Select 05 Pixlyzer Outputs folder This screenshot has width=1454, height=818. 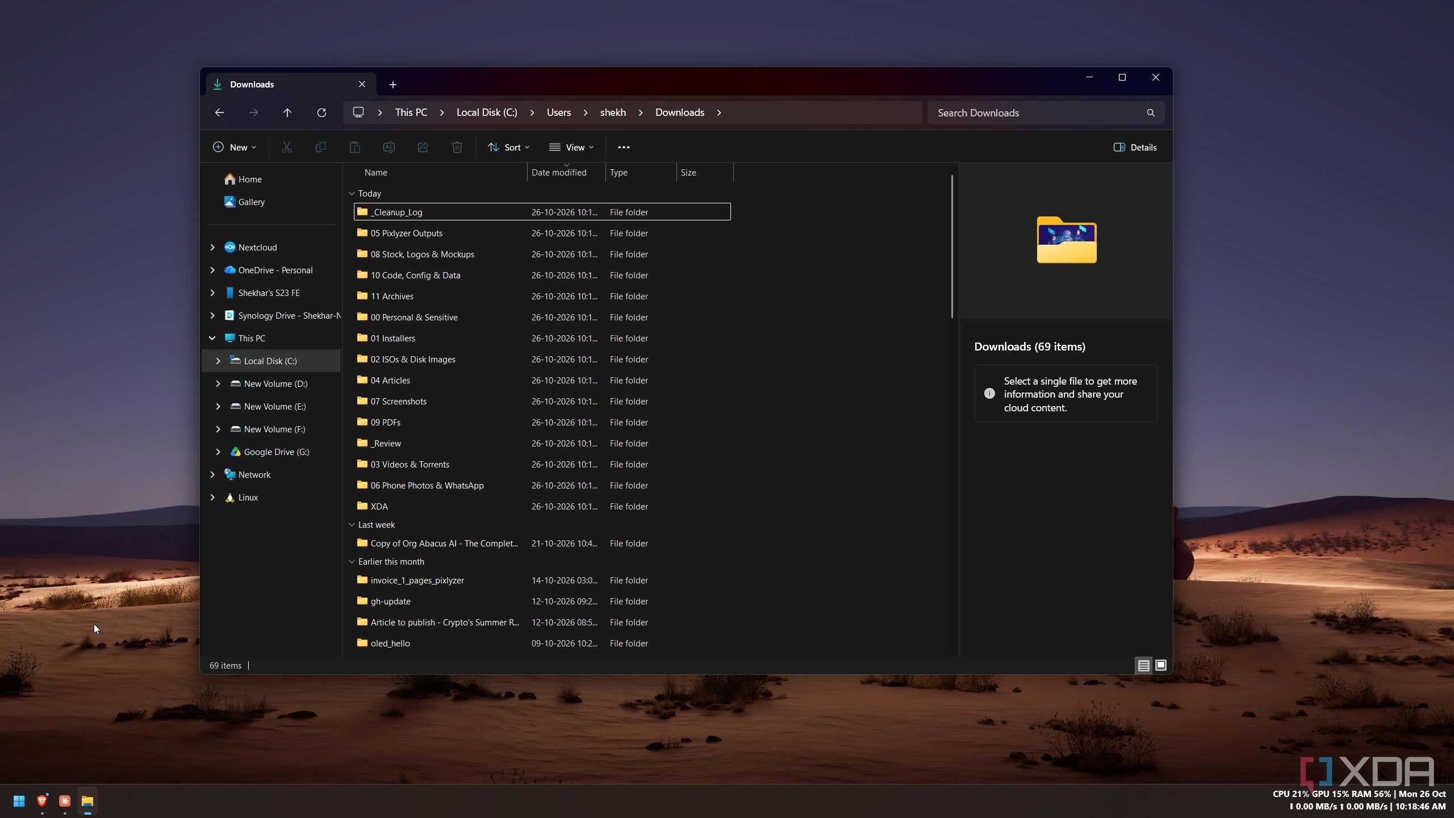click(542, 233)
